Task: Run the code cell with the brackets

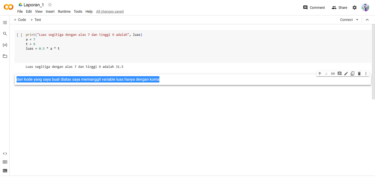Action: pos(19,35)
